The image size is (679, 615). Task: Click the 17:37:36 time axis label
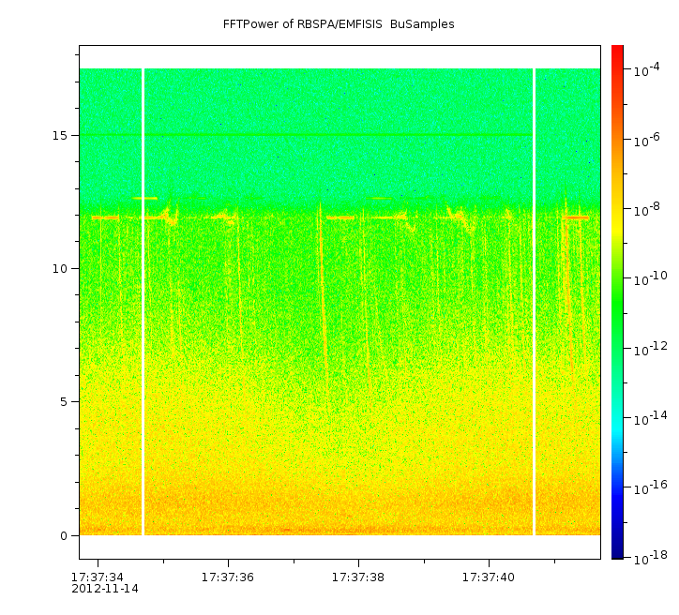(228, 577)
